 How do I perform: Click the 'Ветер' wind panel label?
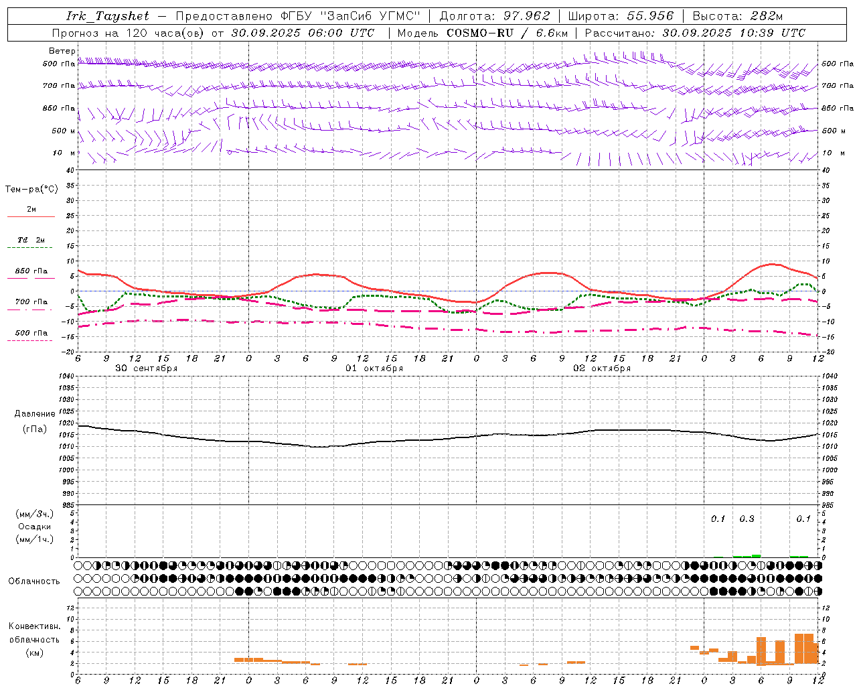point(62,51)
